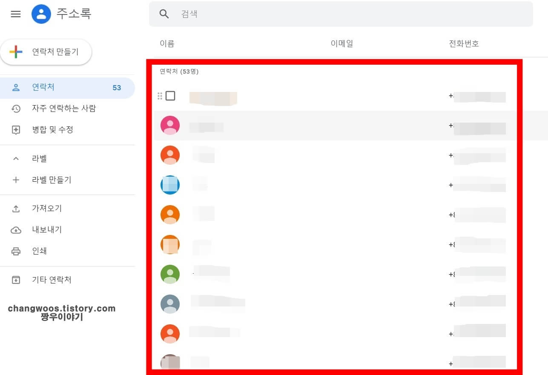Click the 병합 및 수정 merge icon
Screen dimensions: 548x375
pyautogui.click(x=16, y=130)
